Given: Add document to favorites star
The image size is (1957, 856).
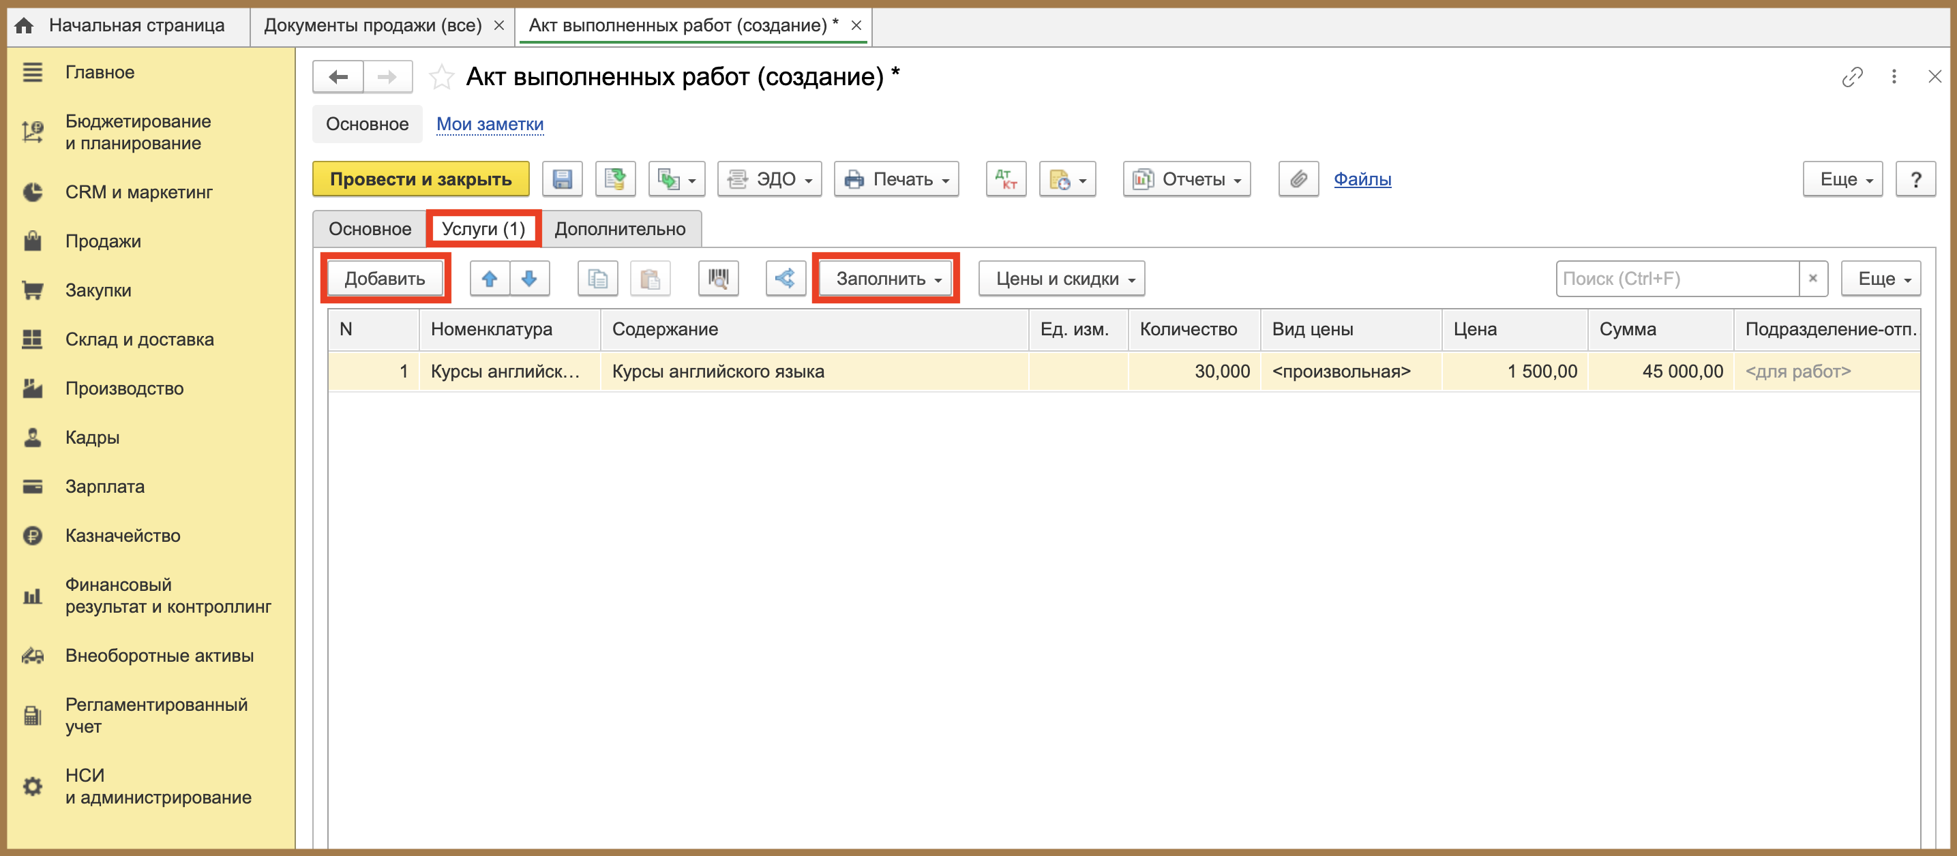Looking at the screenshot, I should pos(441,77).
